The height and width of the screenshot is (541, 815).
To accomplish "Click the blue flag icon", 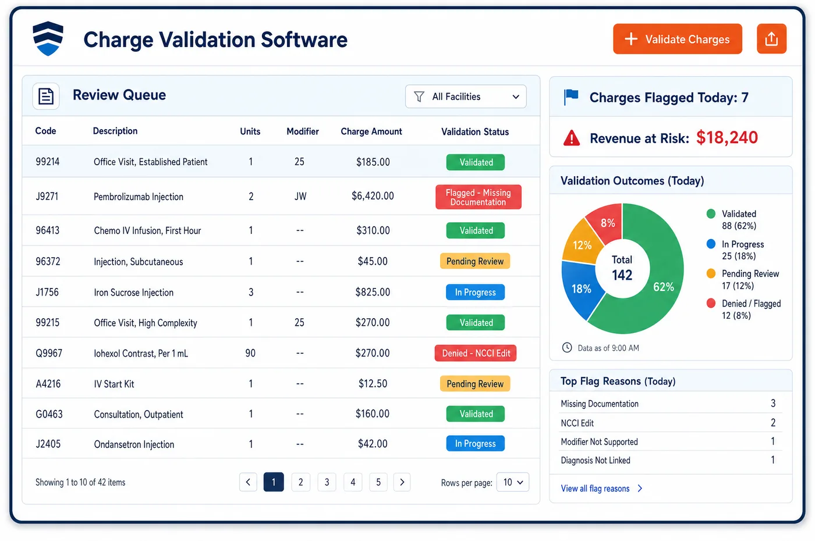I will (571, 97).
